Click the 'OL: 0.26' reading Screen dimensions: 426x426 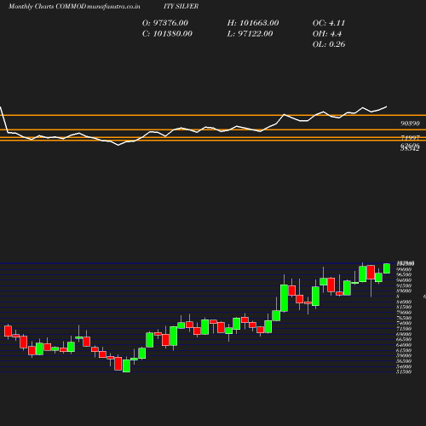point(329,44)
